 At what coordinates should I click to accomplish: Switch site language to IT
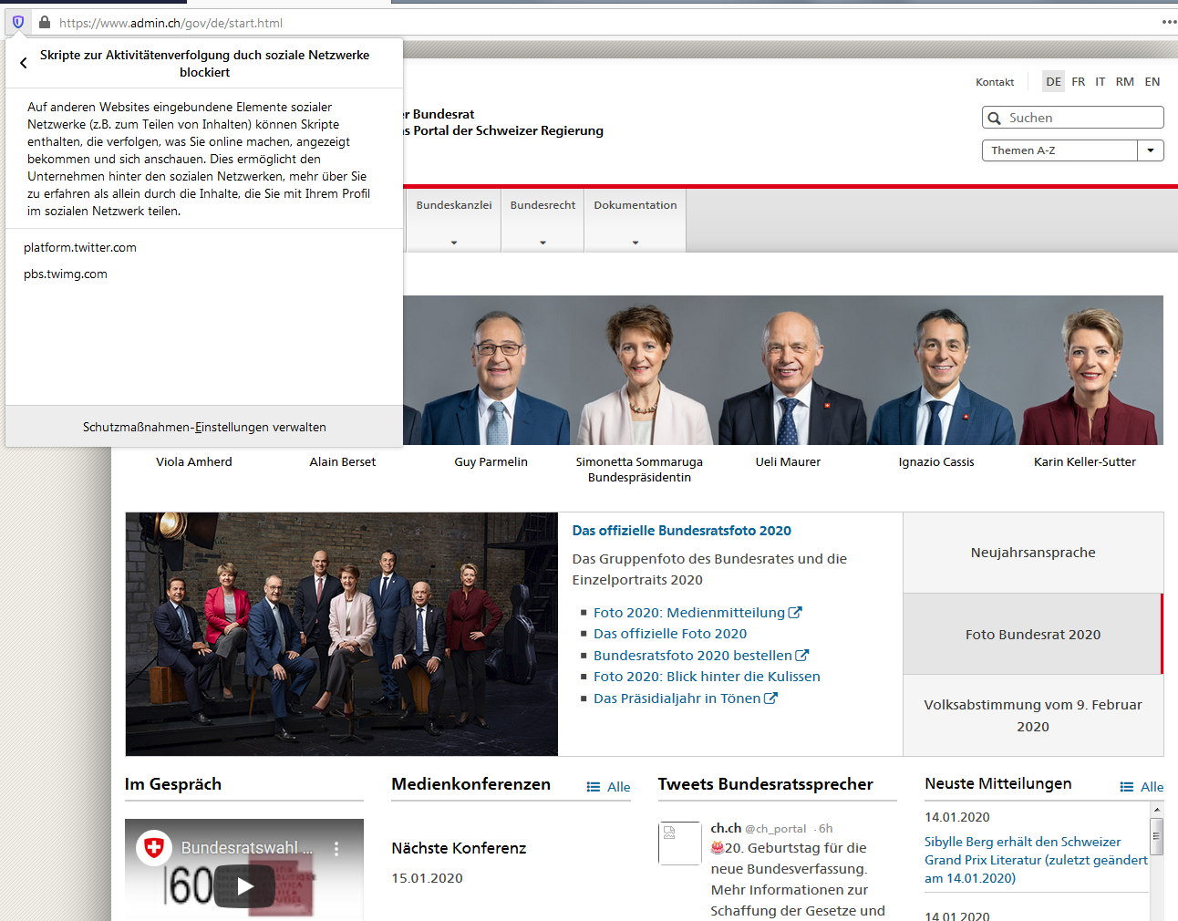1100,82
